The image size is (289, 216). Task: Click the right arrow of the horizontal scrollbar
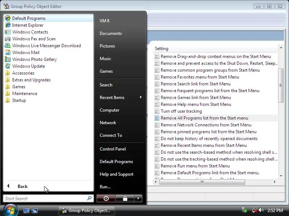pyautogui.click(x=275, y=182)
